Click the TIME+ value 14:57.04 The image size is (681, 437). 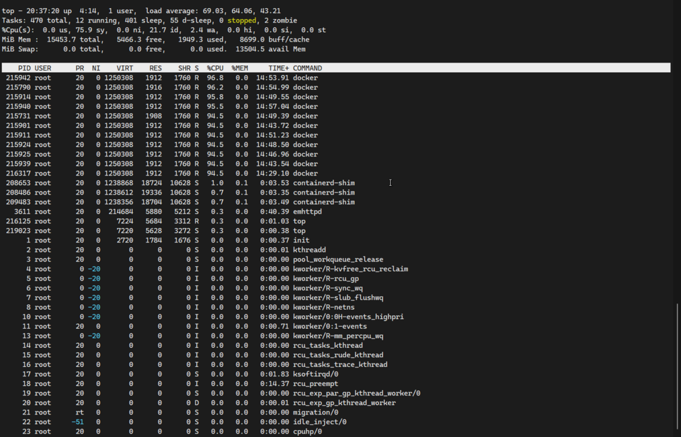272,106
